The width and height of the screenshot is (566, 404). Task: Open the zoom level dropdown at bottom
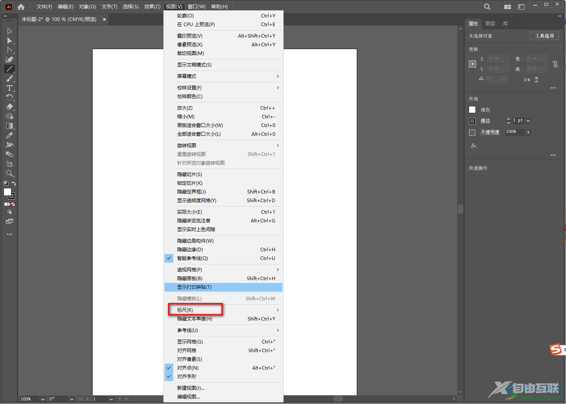(43, 399)
